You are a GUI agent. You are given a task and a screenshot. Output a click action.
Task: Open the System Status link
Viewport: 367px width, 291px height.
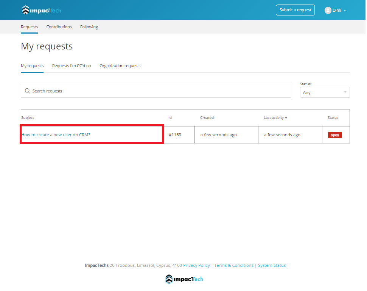[272, 265]
